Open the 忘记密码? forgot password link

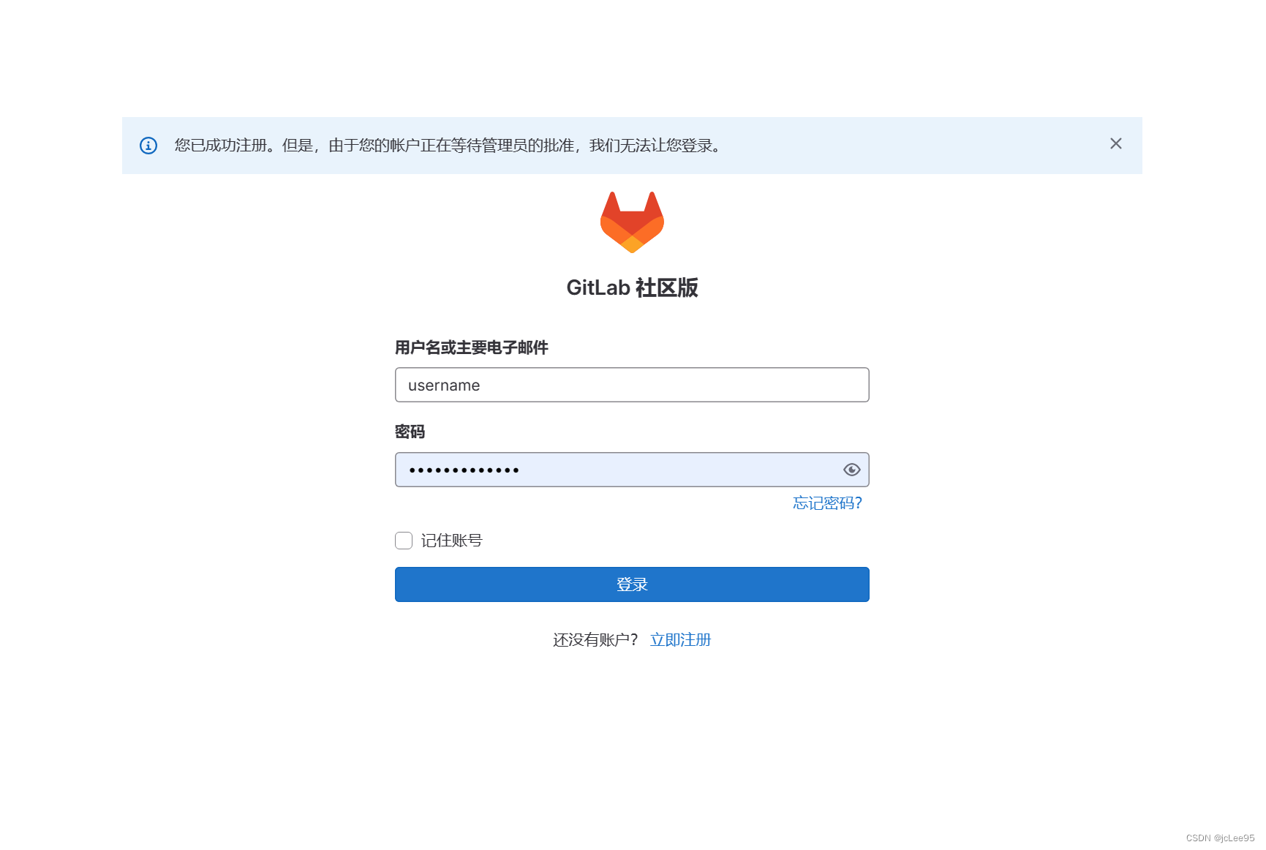[827, 503]
